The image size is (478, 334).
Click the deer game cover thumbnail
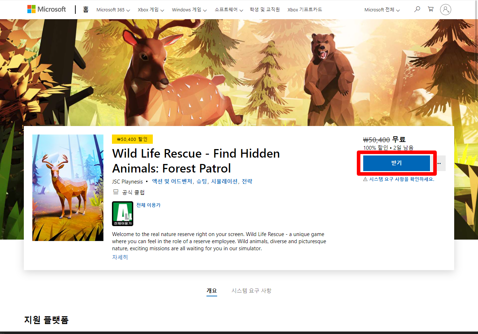tap(68, 188)
